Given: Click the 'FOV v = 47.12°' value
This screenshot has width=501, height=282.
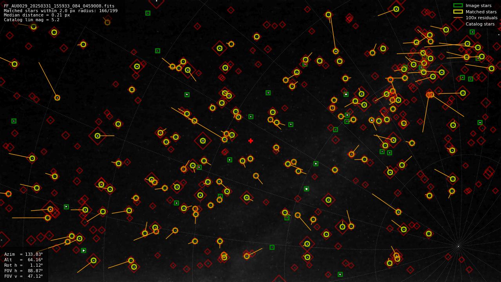Looking at the screenshot, I should [x=24, y=276].
